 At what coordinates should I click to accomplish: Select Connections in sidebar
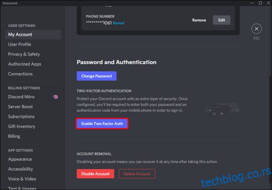33,74
